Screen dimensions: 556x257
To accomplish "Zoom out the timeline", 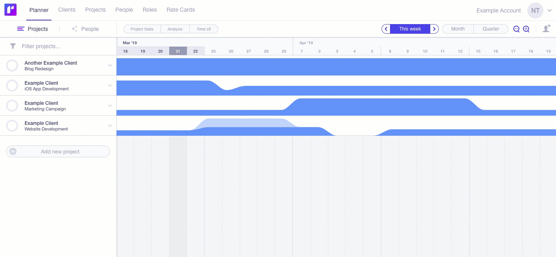I will 516,29.
